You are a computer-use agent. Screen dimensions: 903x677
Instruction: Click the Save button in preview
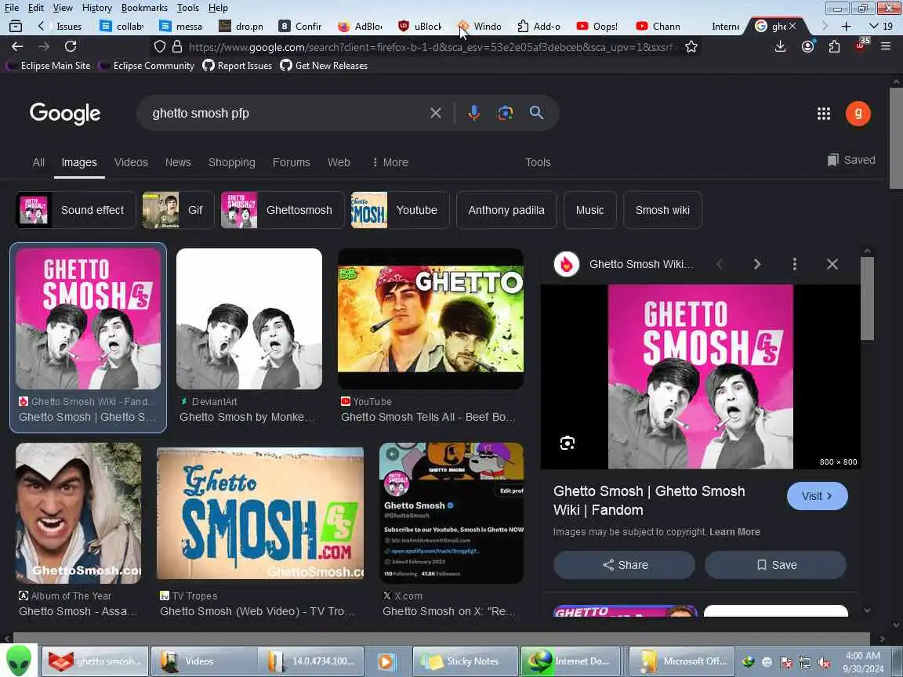pos(776,565)
